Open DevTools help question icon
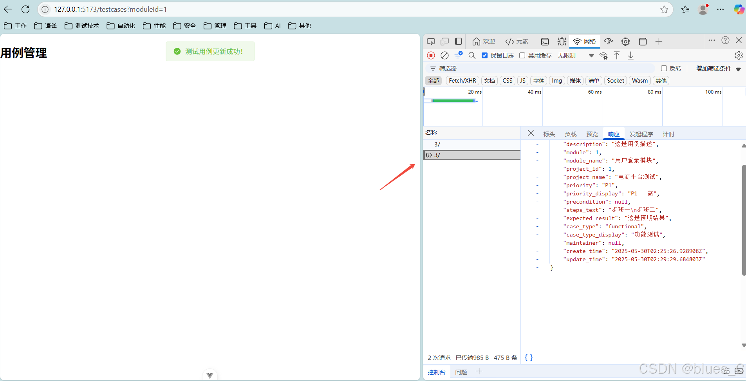Image resolution: width=746 pixels, height=381 pixels. click(725, 40)
